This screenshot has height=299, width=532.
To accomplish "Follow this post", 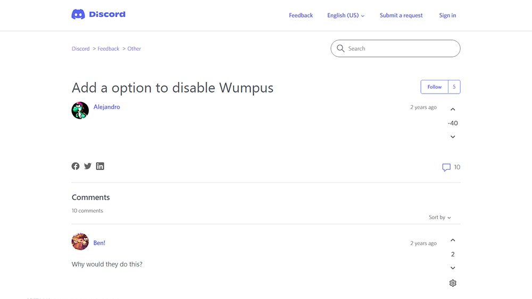I will (434, 87).
